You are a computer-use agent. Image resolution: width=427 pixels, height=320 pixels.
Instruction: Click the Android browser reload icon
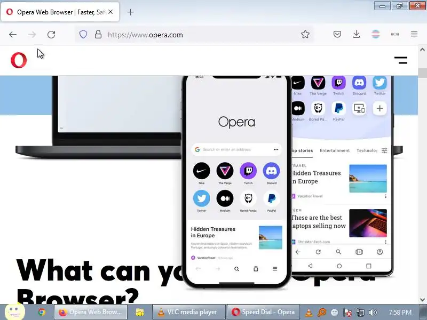(318, 252)
